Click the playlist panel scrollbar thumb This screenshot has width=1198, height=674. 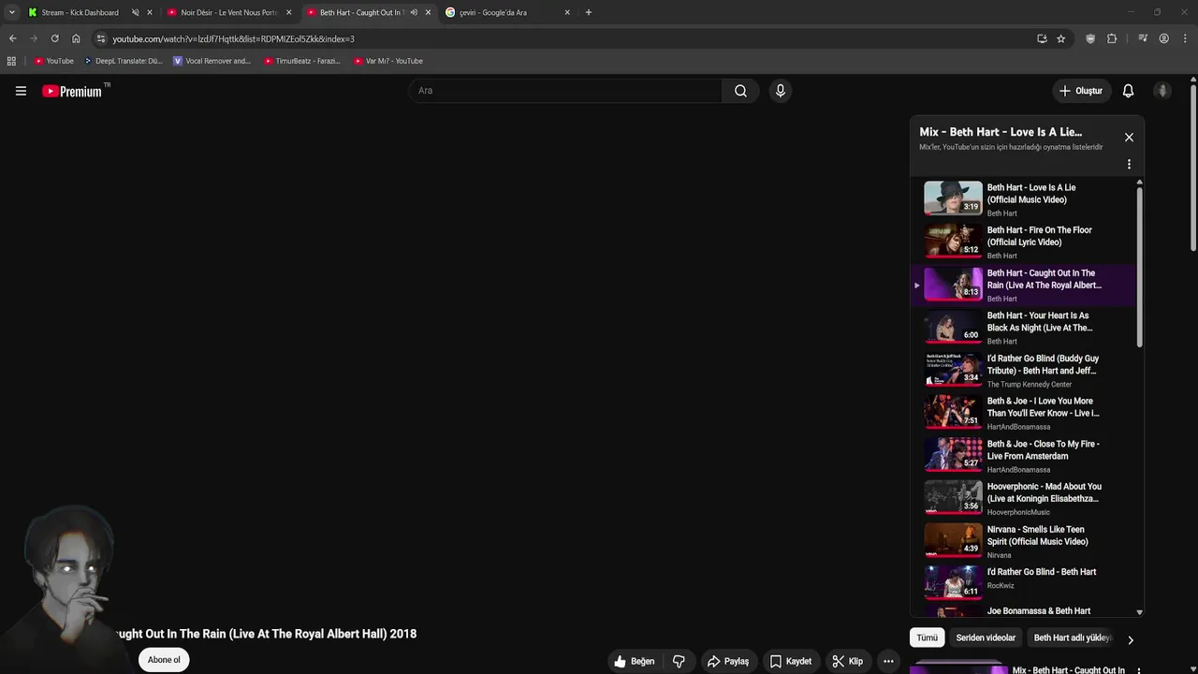[1139, 267]
